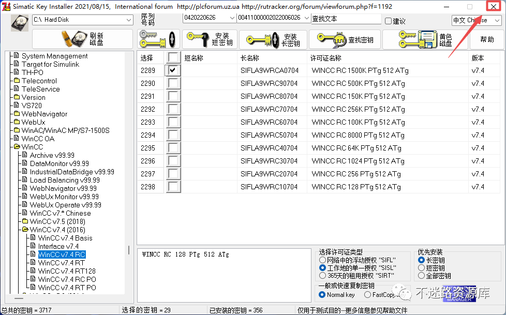Click the find key button

click(x=345, y=40)
